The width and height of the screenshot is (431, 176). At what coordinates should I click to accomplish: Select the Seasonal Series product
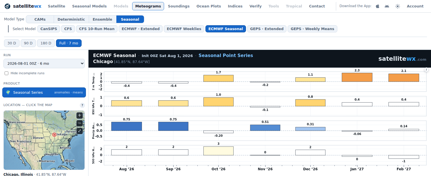point(44,92)
